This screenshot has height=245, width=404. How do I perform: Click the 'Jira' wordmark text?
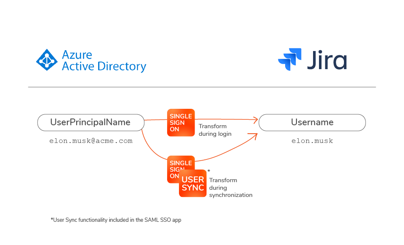(x=327, y=60)
